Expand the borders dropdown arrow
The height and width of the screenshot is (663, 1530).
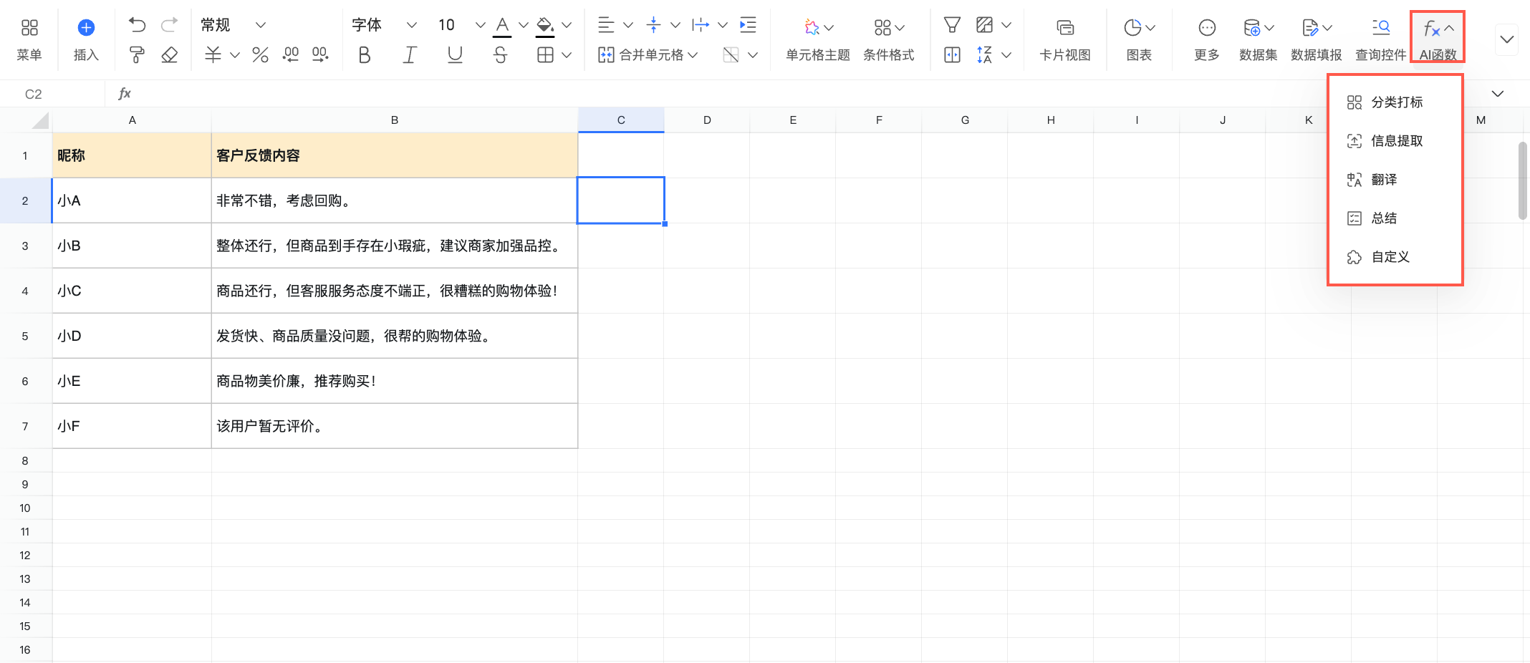pyautogui.click(x=567, y=54)
